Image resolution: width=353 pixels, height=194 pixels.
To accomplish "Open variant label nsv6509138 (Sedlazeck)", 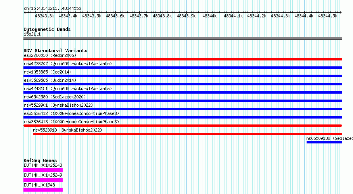I will click(x=330, y=138).
